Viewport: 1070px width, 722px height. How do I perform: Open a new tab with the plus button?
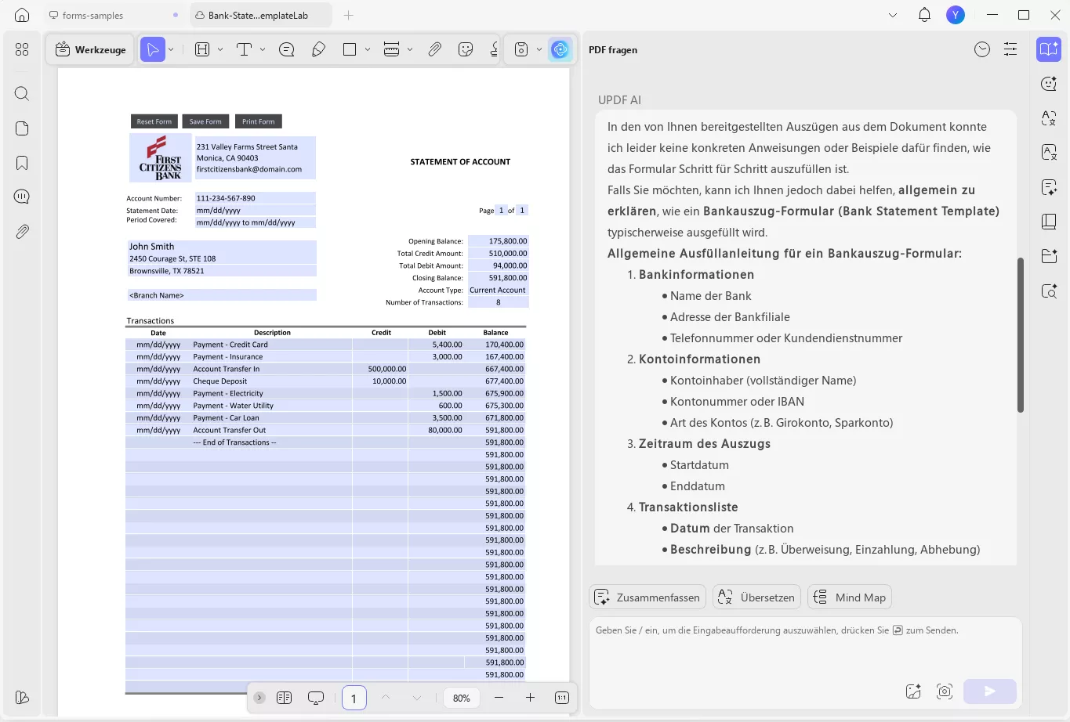(349, 15)
